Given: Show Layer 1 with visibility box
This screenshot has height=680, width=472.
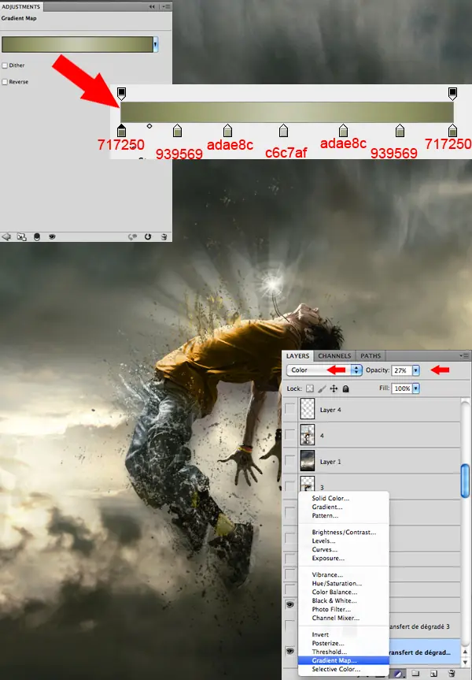Looking at the screenshot, I should coord(289,461).
